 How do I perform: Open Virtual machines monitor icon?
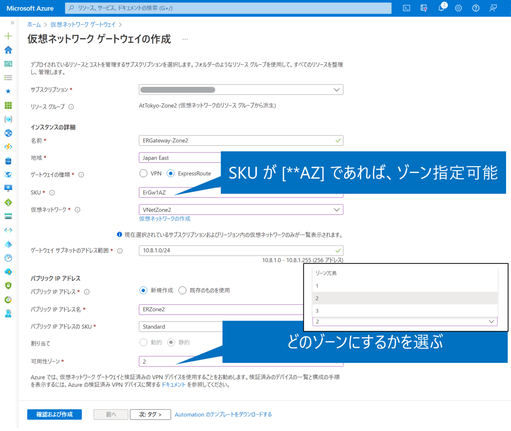tap(8, 188)
